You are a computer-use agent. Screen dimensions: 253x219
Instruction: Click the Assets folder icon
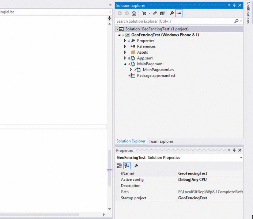click(133, 52)
